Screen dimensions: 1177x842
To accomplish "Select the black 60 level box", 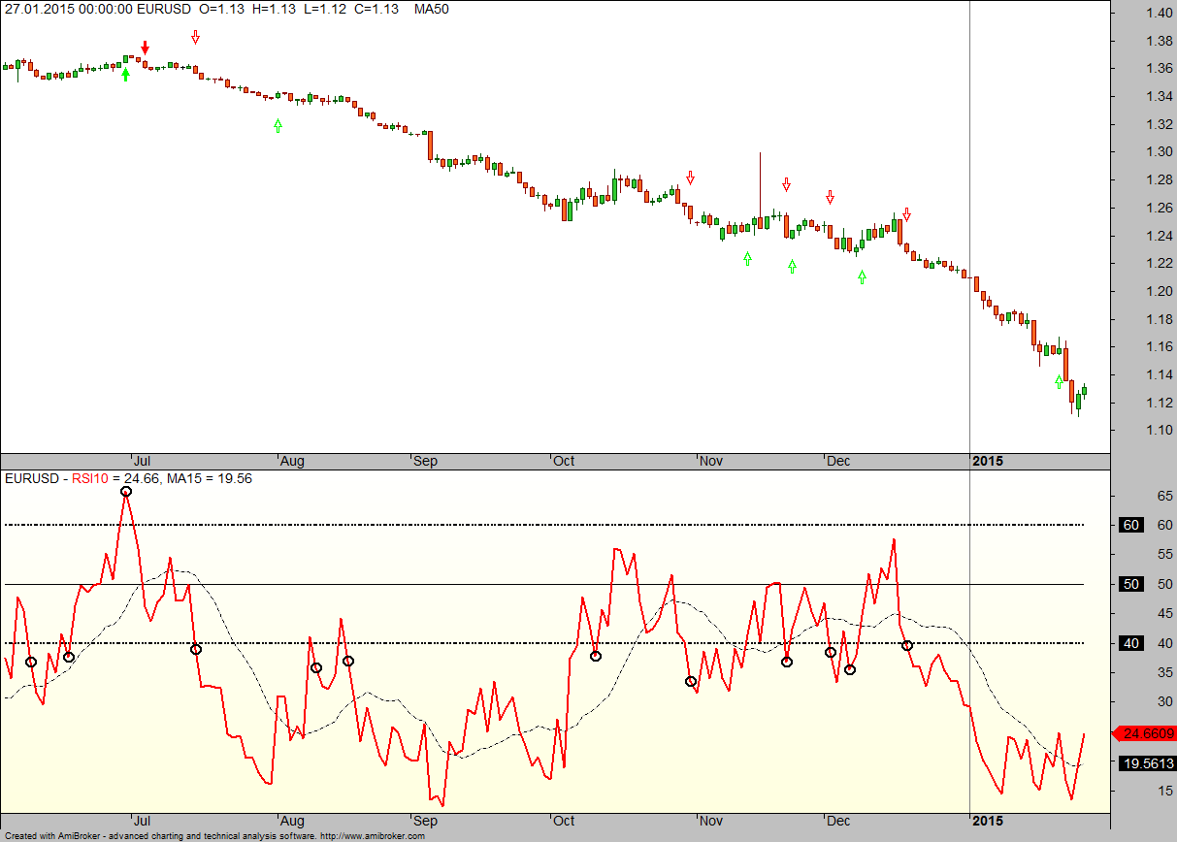I will pyautogui.click(x=1130, y=525).
